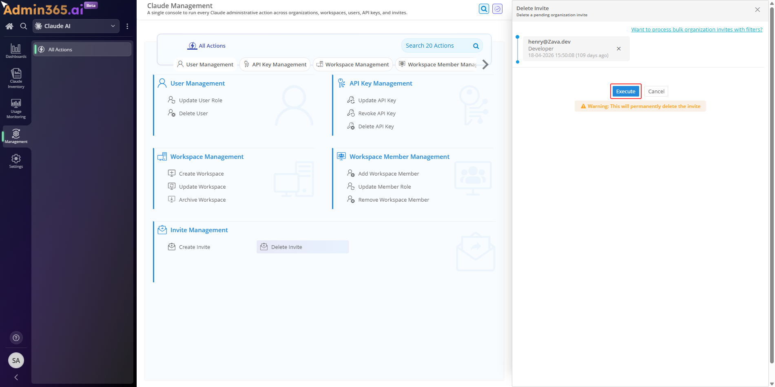Open the Update Member Role action

[x=379, y=187]
